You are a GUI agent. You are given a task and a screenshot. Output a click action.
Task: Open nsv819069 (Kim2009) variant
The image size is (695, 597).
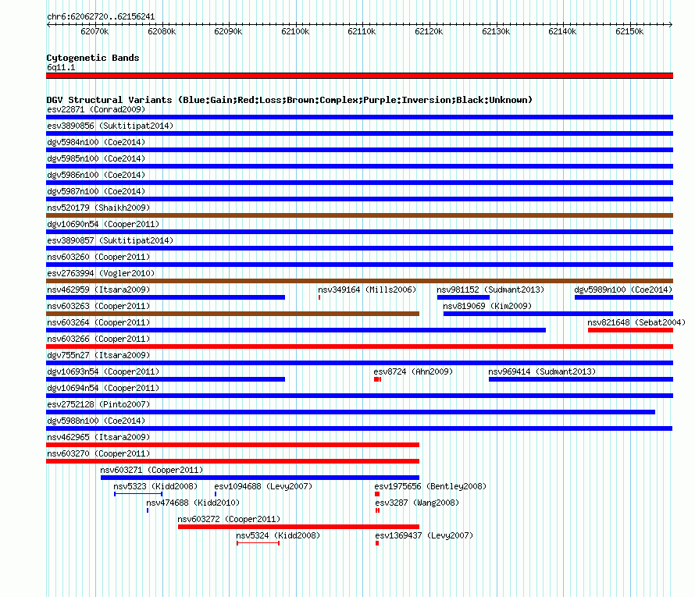click(x=487, y=306)
